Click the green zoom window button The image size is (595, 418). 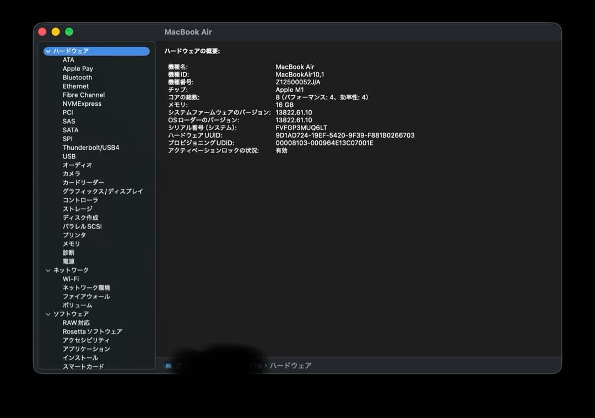(69, 32)
